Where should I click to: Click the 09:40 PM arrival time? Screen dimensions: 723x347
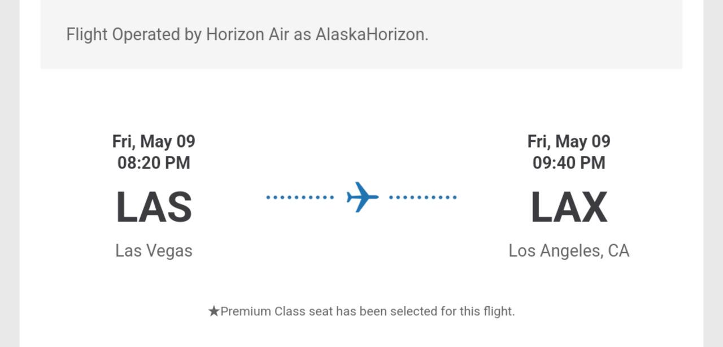pos(569,163)
